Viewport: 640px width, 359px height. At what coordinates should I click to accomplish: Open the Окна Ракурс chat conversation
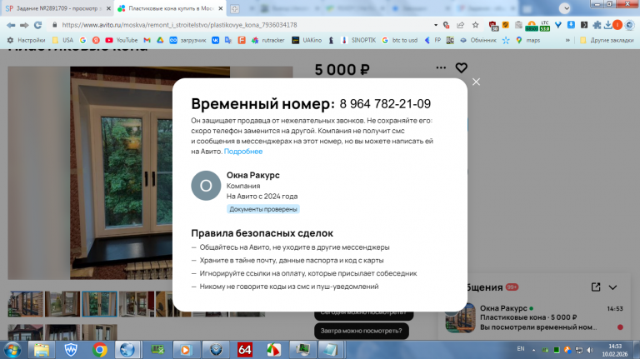(535, 318)
